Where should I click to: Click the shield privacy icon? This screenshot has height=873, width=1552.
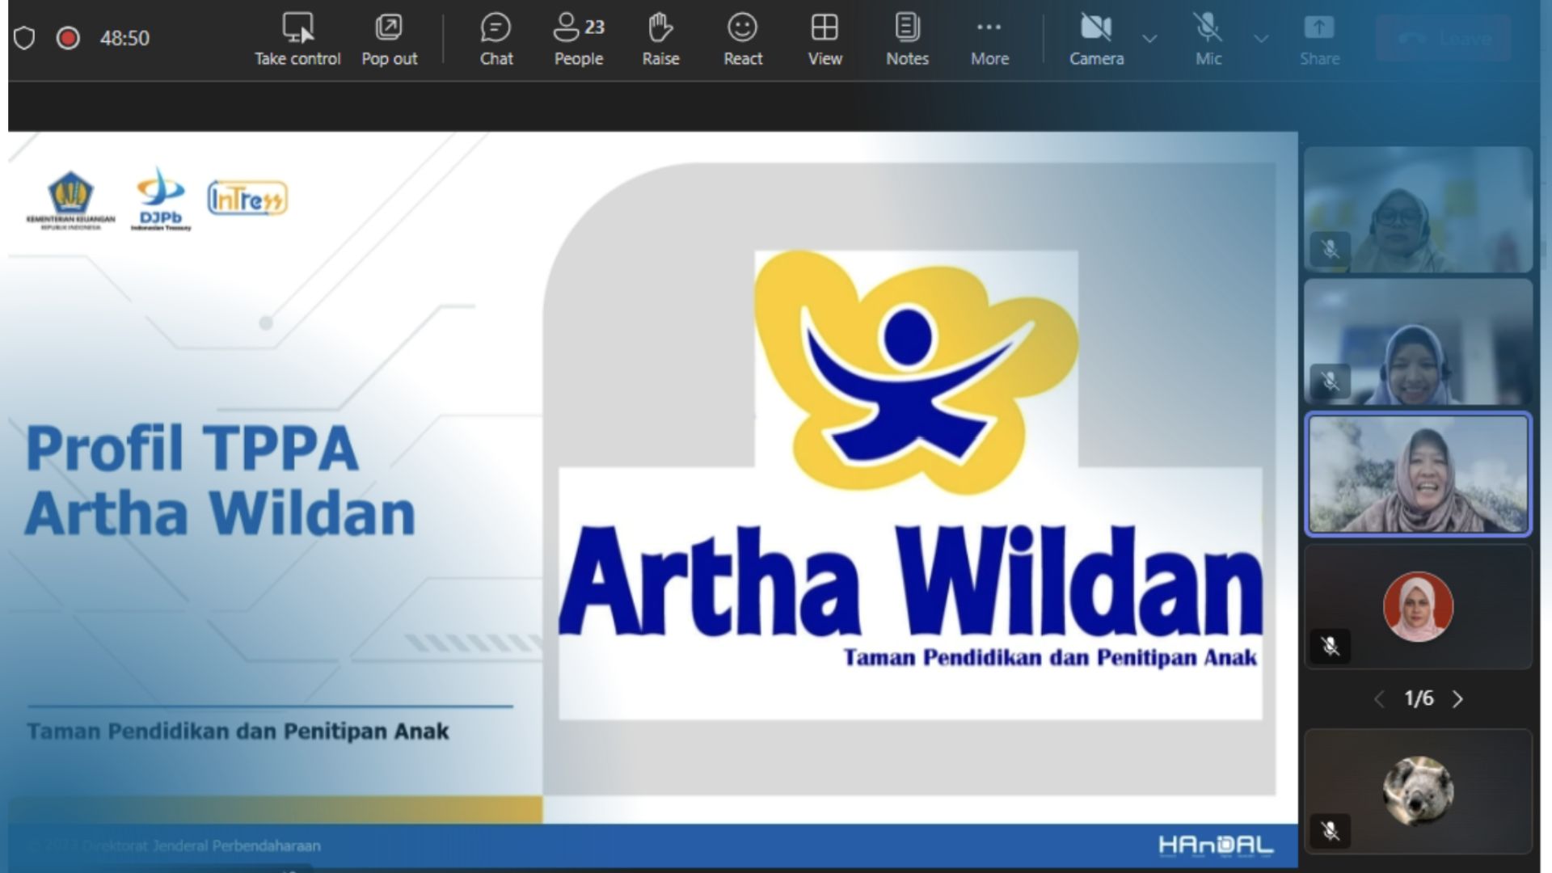pyautogui.click(x=24, y=38)
